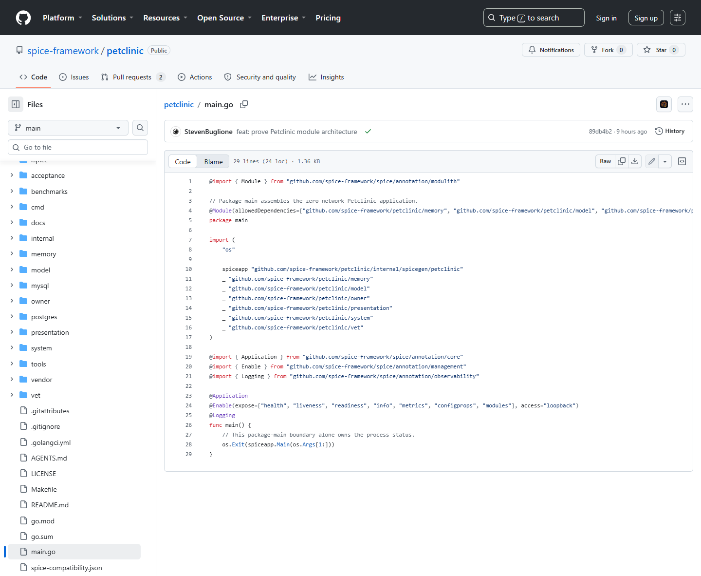Click the file search magnifier button
Image resolution: width=701 pixels, height=576 pixels.
click(140, 128)
